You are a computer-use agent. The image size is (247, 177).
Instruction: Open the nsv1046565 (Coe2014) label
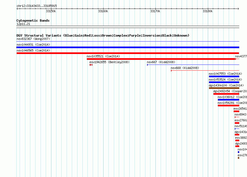tap(33, 50)
